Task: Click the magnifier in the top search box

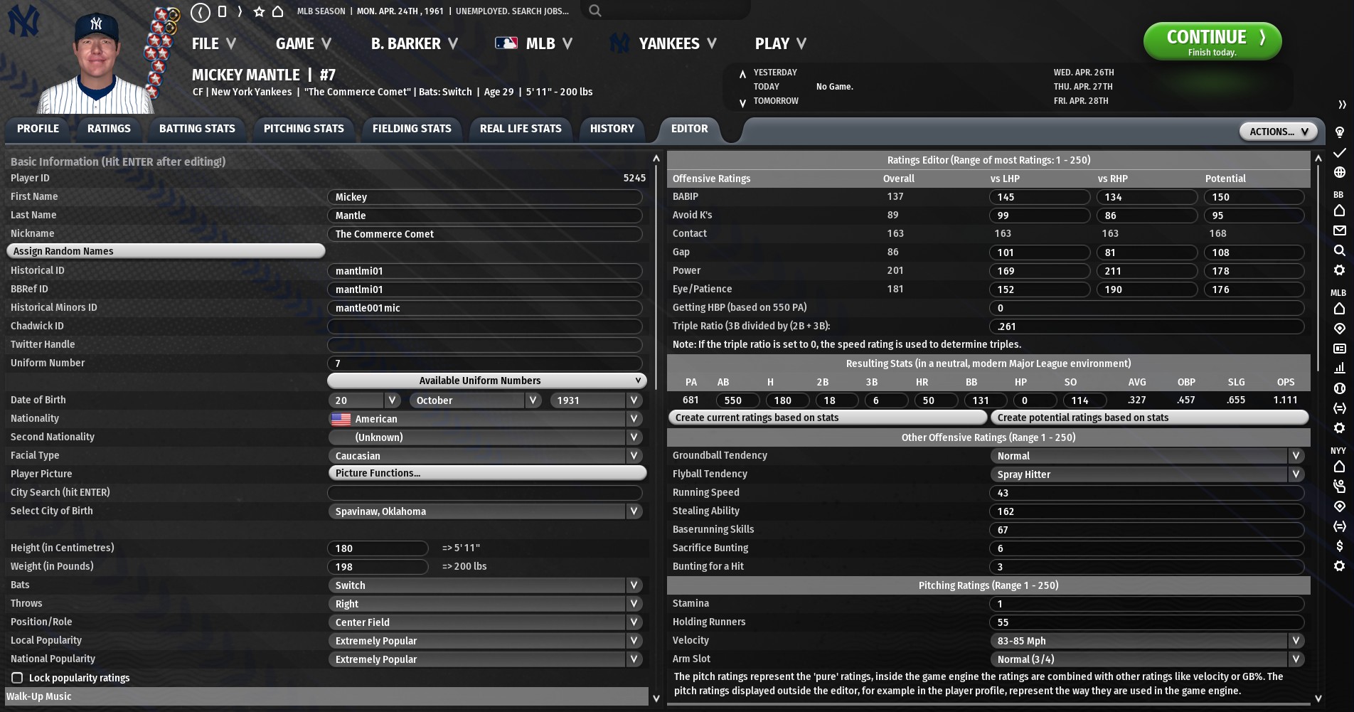Action: (595, 11)
